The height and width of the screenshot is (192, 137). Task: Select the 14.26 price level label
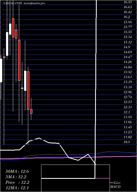(128, 62)
